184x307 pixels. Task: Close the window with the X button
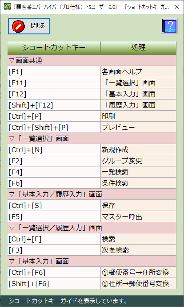[x=177, y=7]
